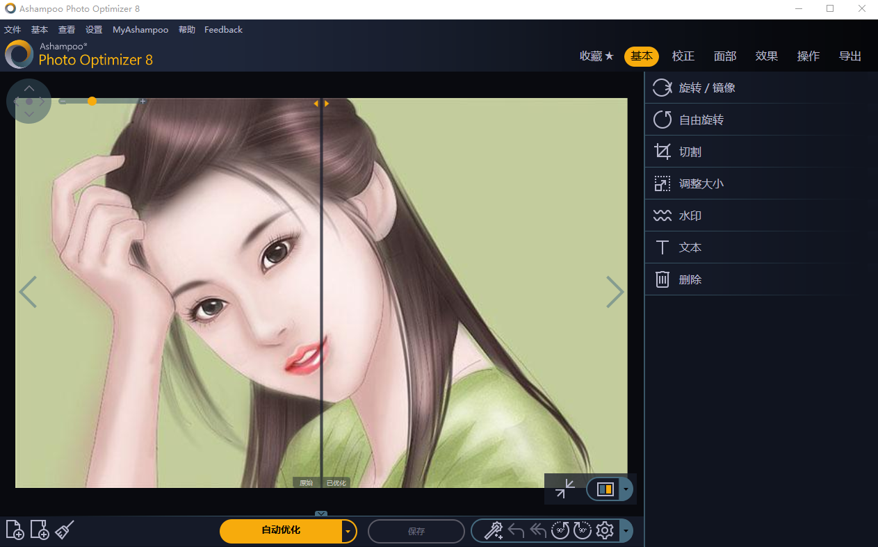Open the MyAshampoo menu

click(140, 30)
